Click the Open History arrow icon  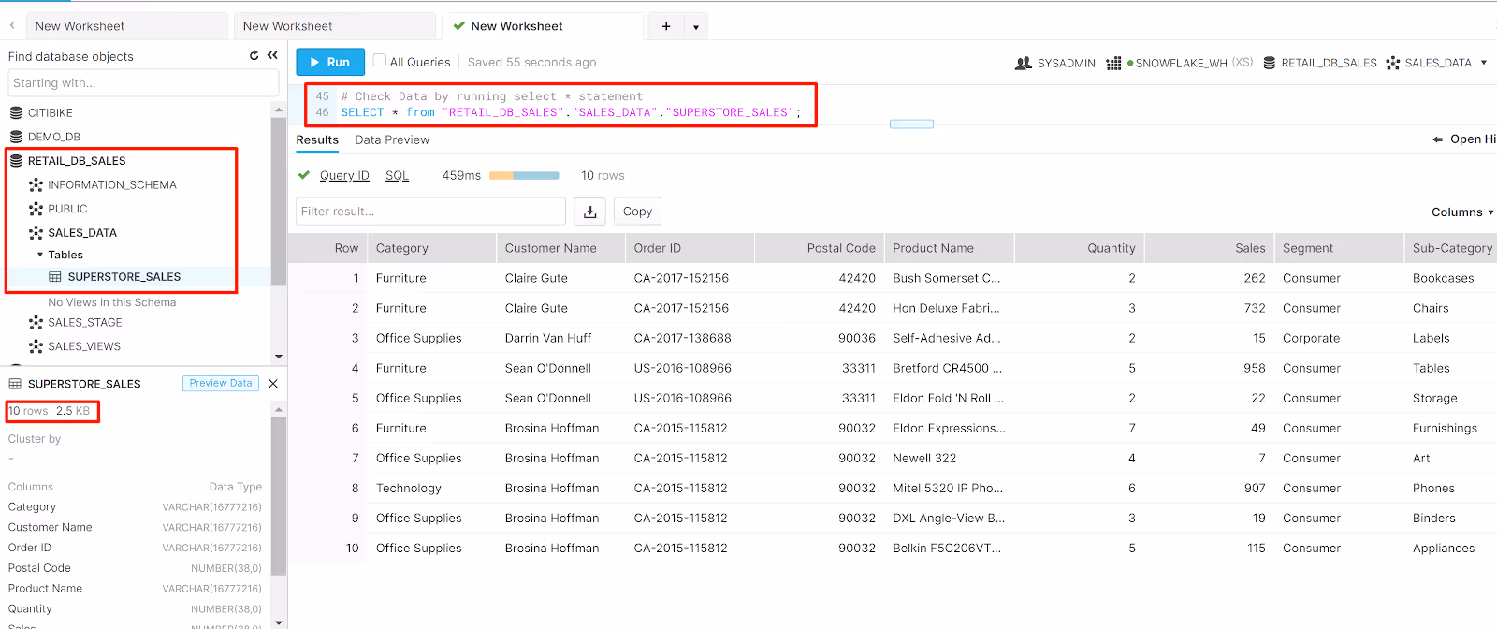tap(1438, 139)
